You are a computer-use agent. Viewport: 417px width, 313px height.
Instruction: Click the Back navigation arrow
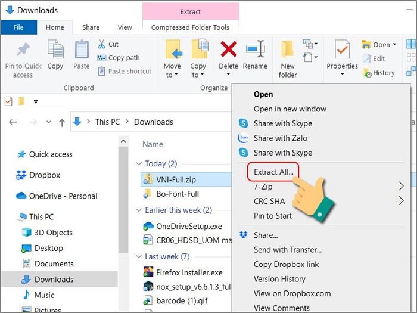tap(13, 122)
